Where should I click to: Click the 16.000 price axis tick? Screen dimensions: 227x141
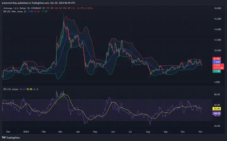click(218, 19)
